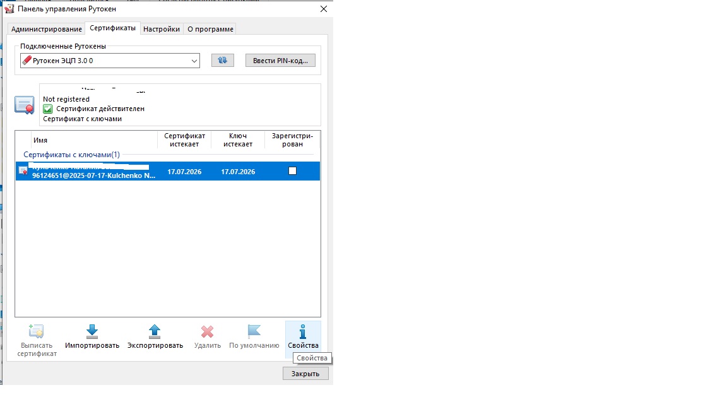727x409 pixels.
Task: Collapse the Сертификаты с ключами(1) group
Action: click(x=71, y=155)
